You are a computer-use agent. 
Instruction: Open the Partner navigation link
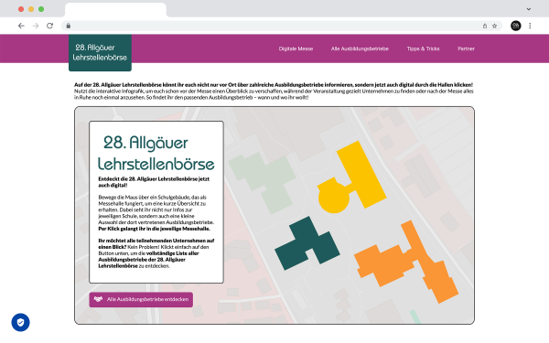[466, 48]
